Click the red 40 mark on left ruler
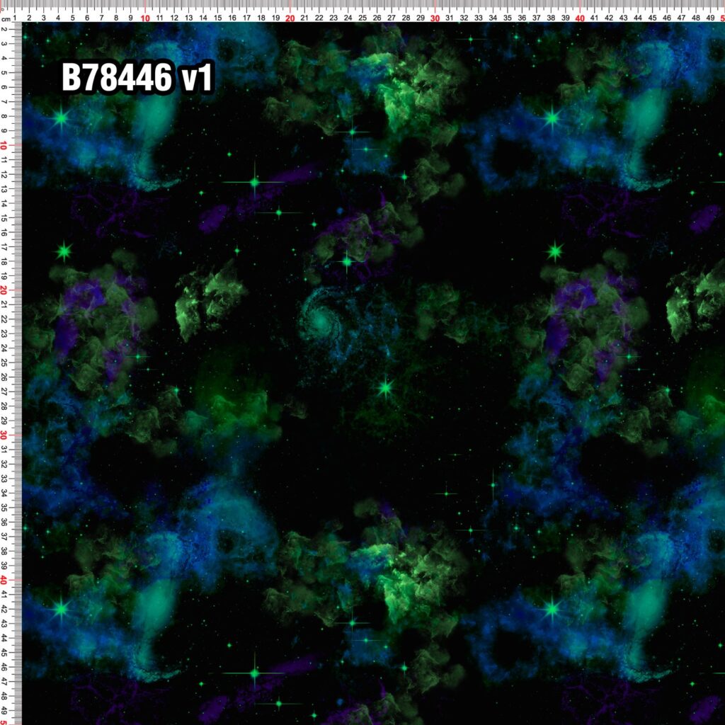This screenshot has height=725, width=725. [x=4, y=581]
